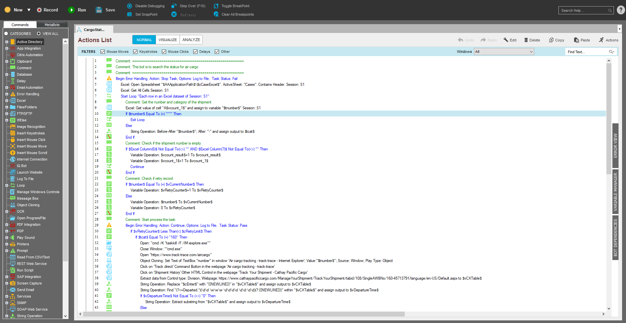Select the Excel command icon in sidebar
The width and height of the screenshot is (626, 323).
pos(13,100)
